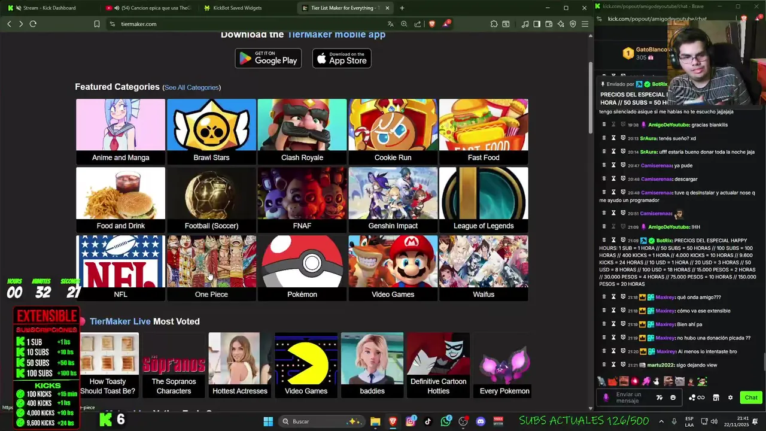Open a new browser tab
The height and width of the screenshot is (431, 766).
[x=402, y=8]
